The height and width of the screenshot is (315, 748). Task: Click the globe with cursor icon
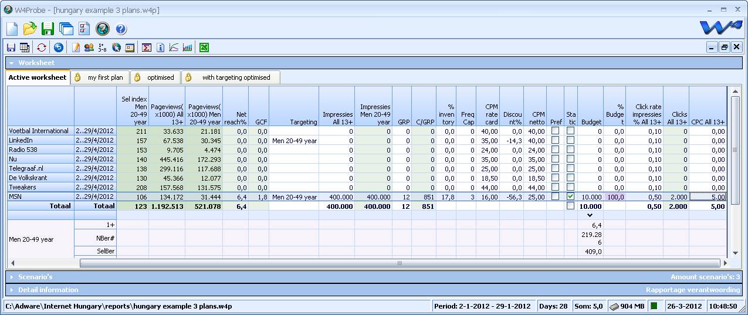pyautogui.click(x=116, y=48)
